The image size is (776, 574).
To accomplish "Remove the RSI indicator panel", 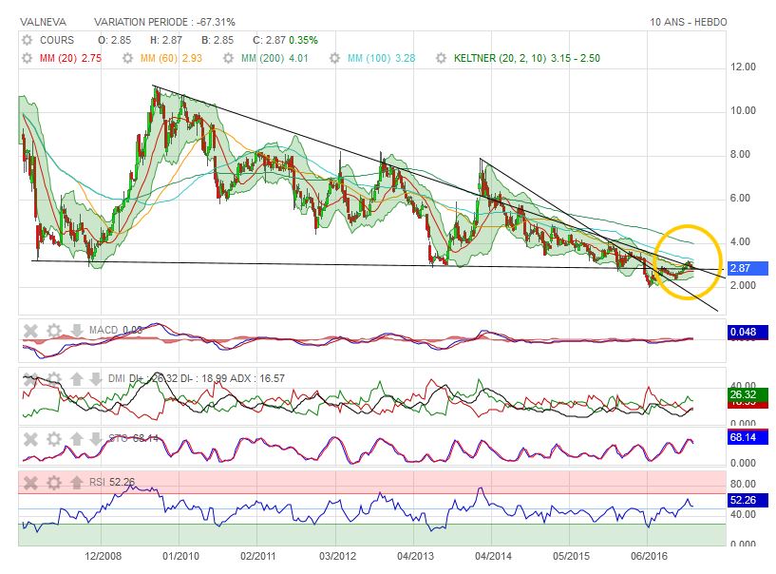I will tap(30, 483).
